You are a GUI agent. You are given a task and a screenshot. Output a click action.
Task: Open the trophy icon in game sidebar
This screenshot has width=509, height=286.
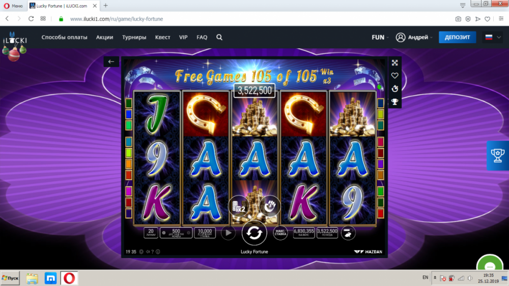click(x=395, y=102)
